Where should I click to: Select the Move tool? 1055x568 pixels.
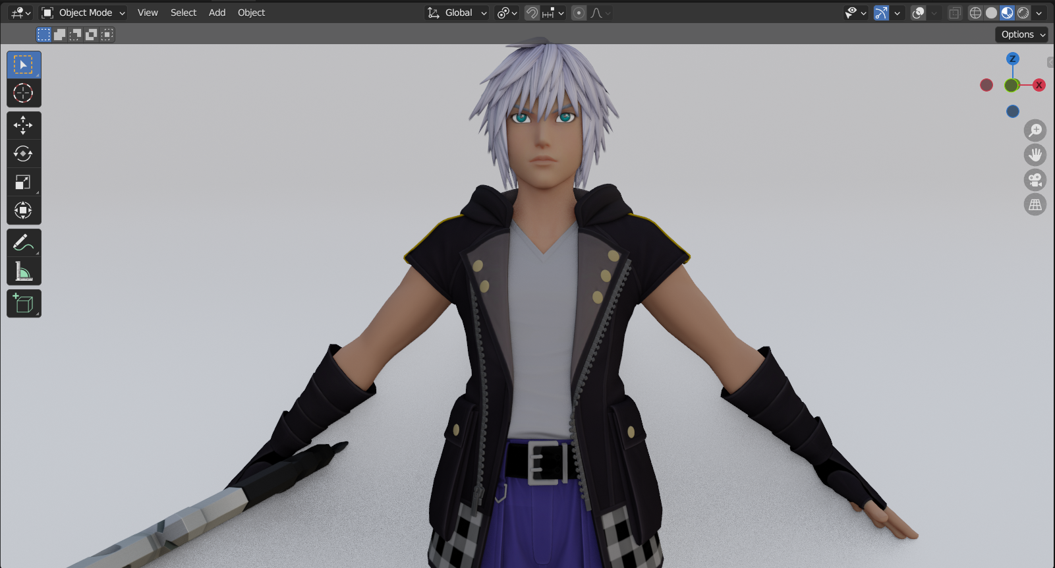tap(24, 125)
